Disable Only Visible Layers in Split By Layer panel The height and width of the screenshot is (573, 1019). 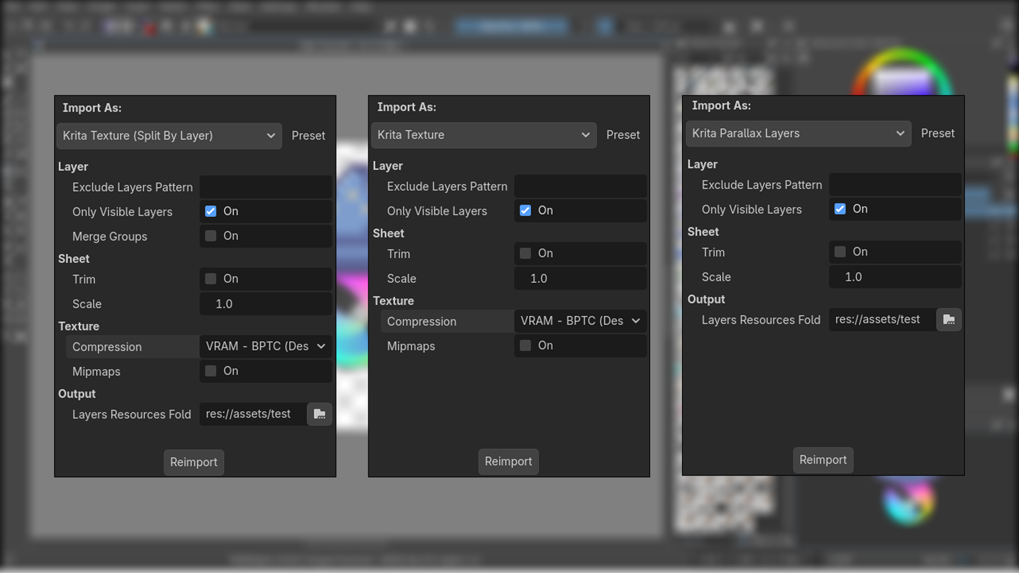pos(211,211)
